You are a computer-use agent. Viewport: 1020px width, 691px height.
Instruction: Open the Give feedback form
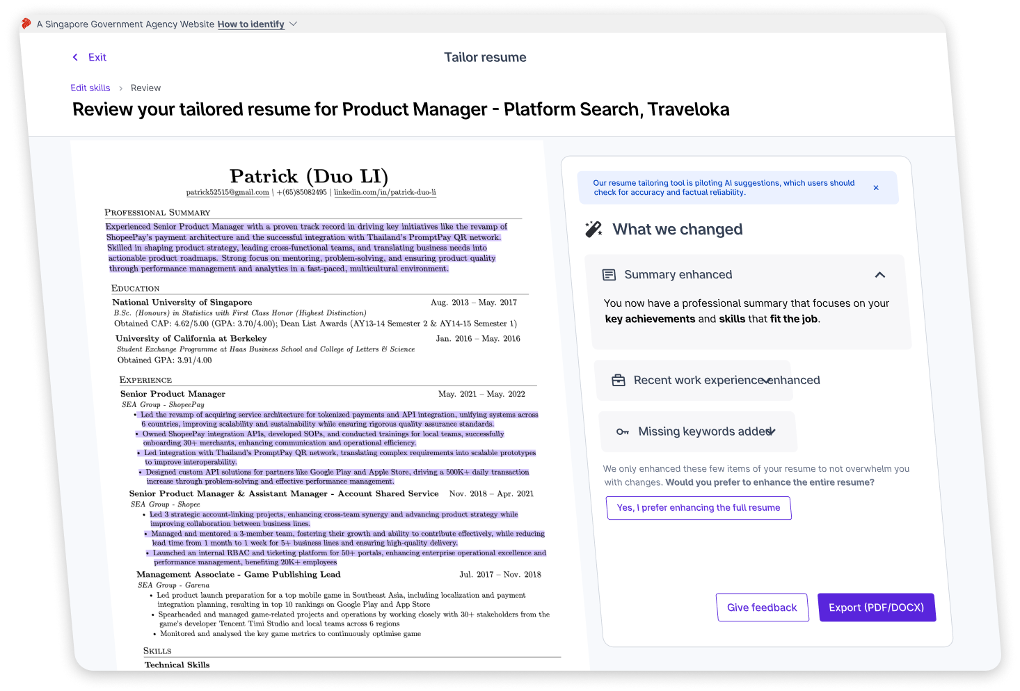762,607
